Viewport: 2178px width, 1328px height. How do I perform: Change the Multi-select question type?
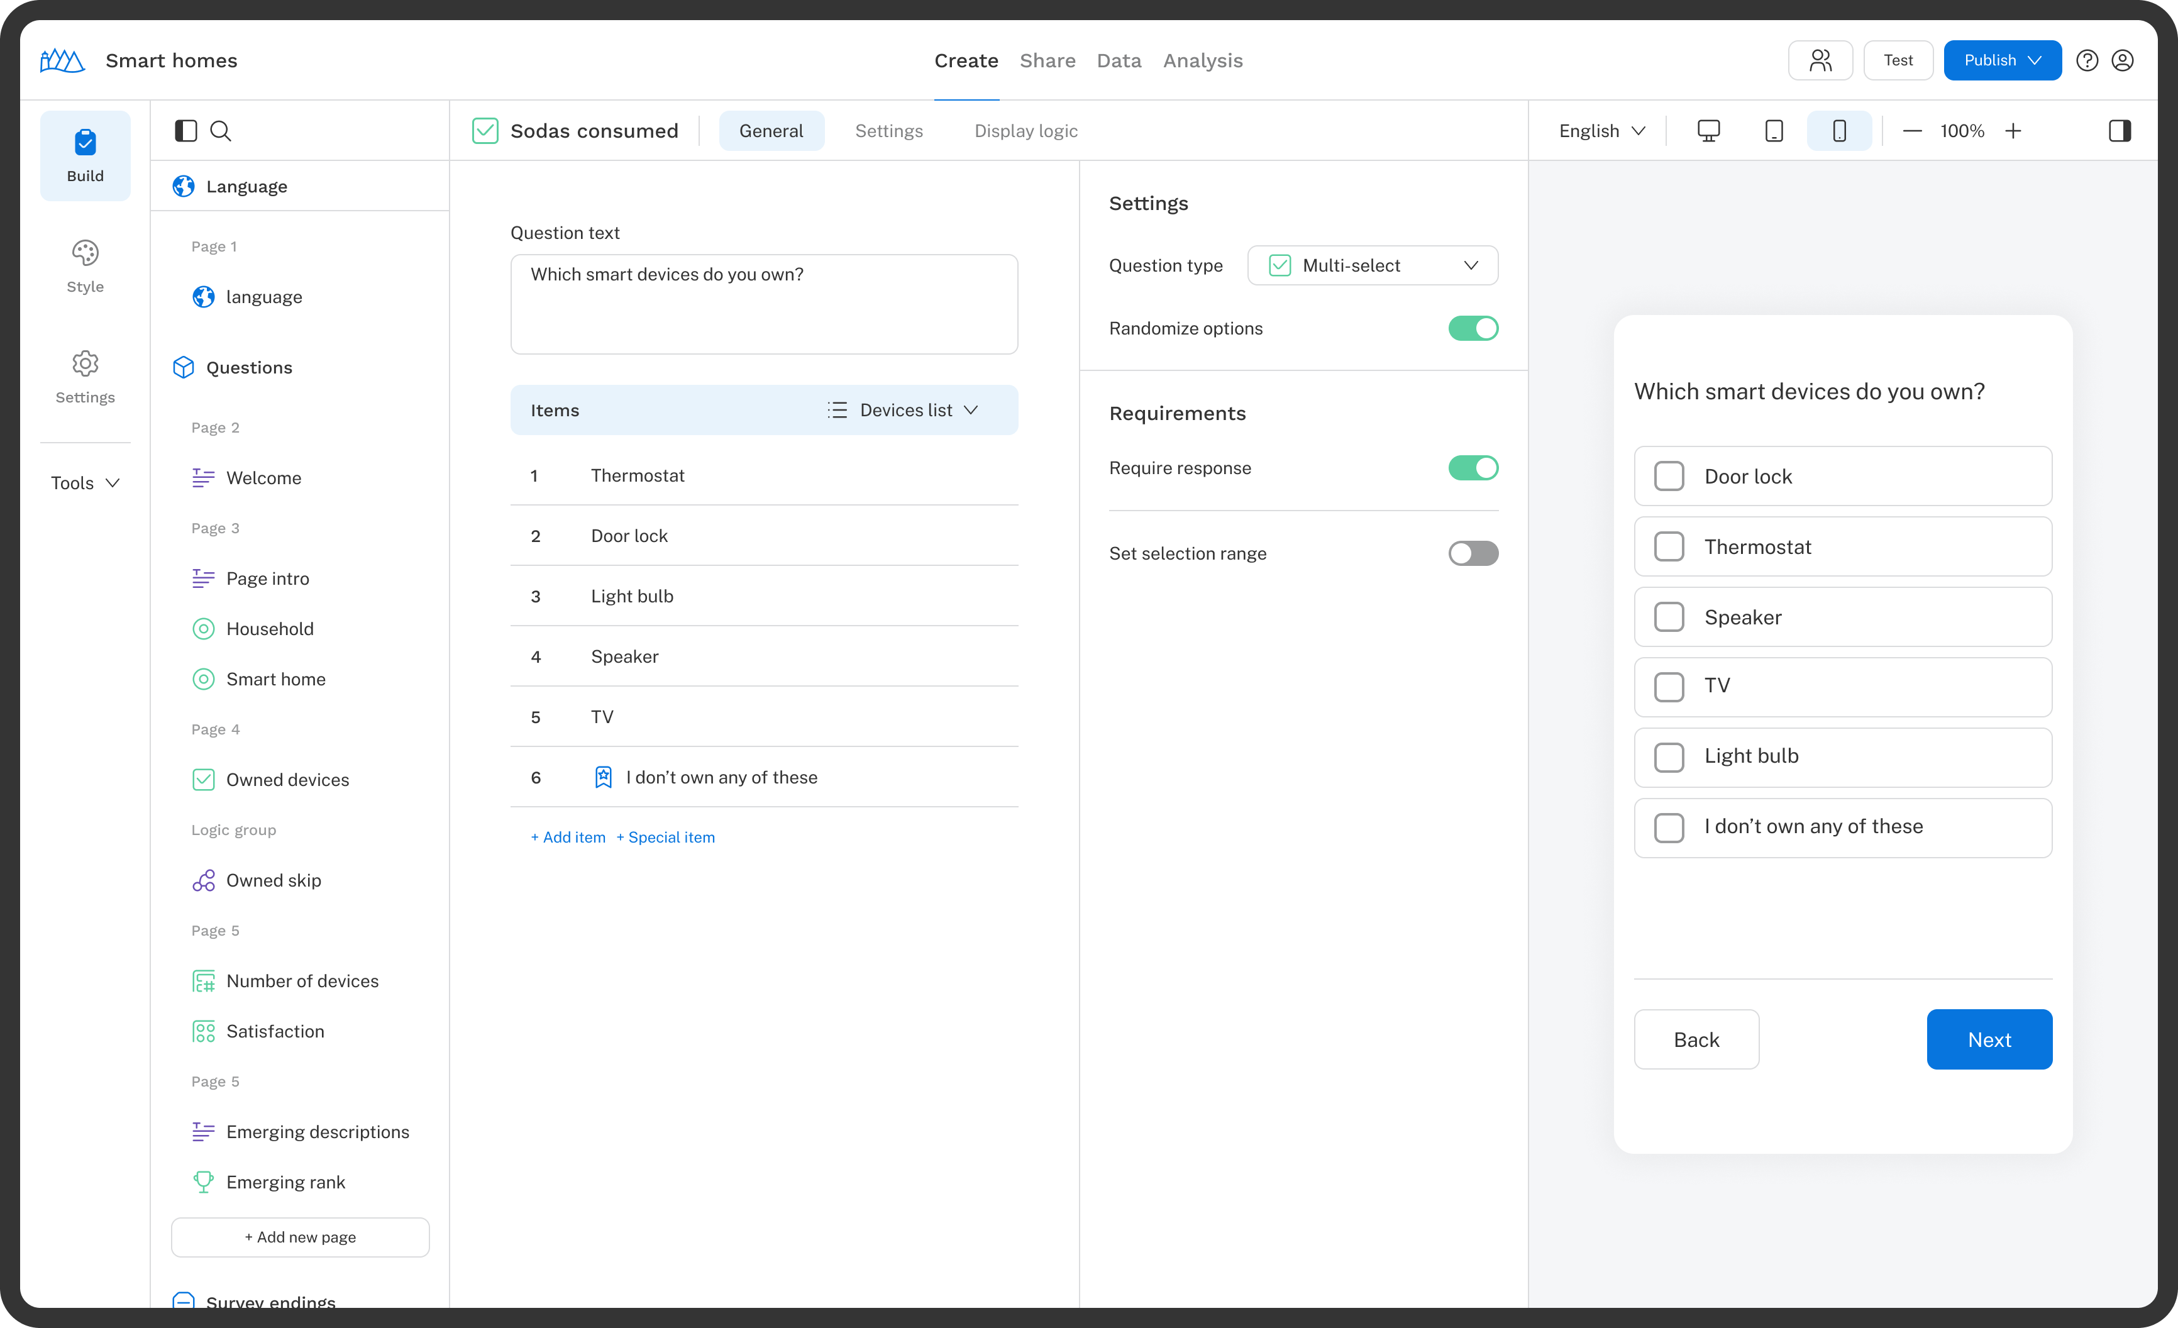[x=1372, y=265]
